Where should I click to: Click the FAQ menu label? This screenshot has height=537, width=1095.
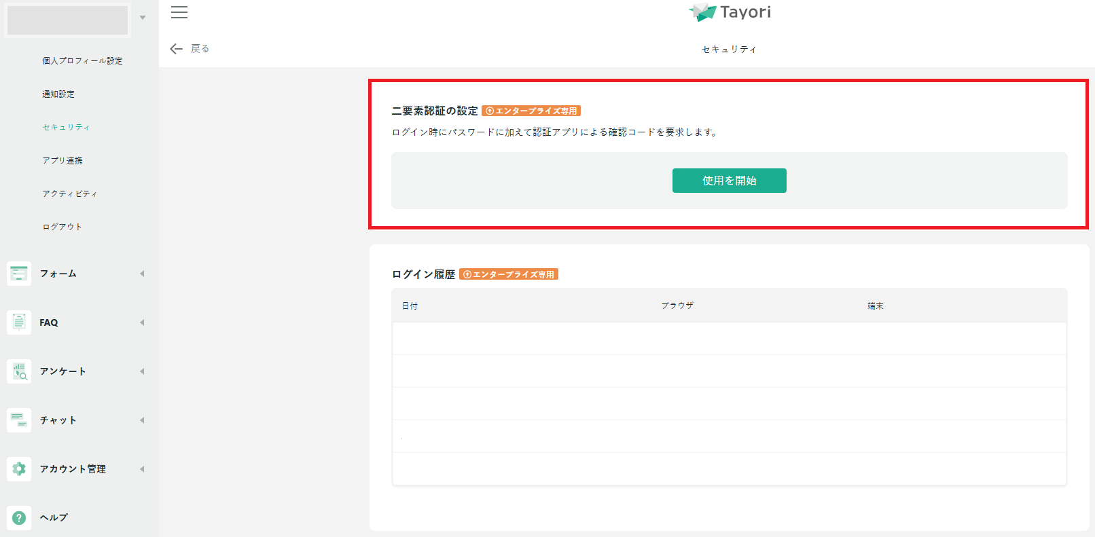click(49, 322)
